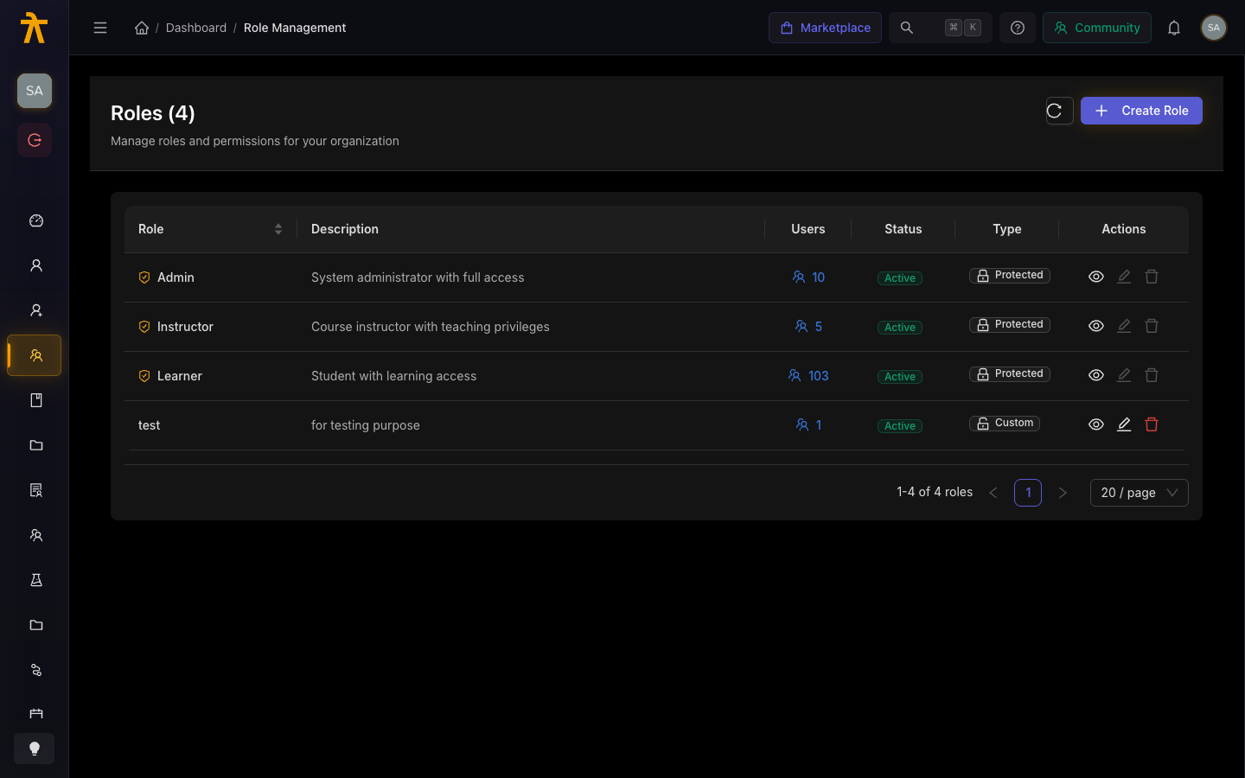
Task: Select page 1 in pagination
Action: pyautogui.click(x=1028, y=493)
